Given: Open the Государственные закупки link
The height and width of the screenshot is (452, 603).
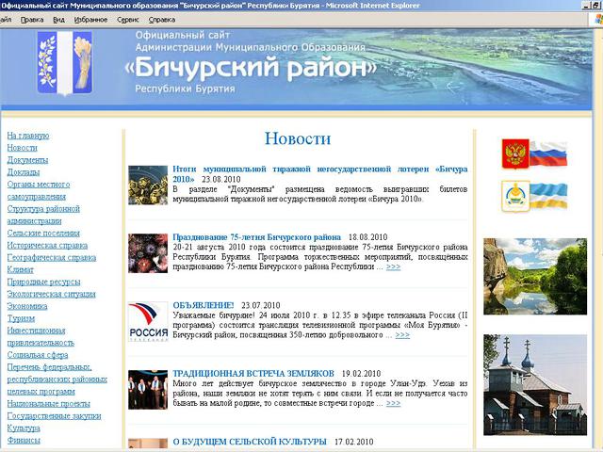Looking at the screenshot, I should coord(55,416).
